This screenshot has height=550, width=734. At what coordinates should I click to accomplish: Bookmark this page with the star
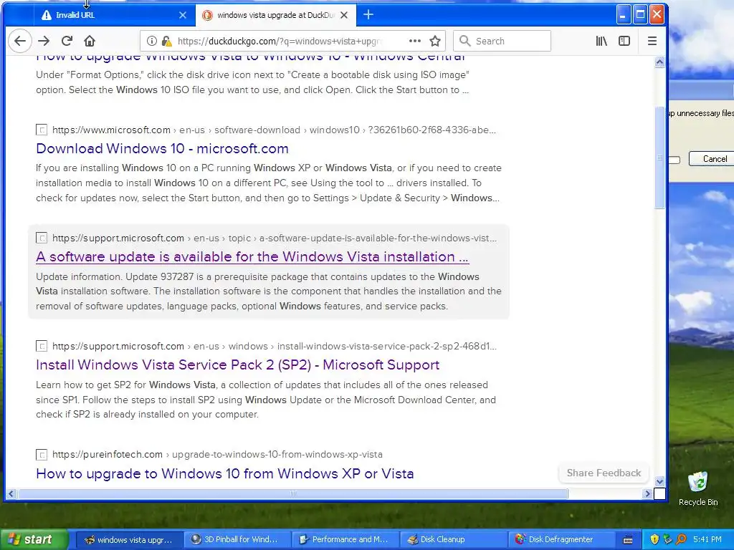tap(435, 41)
